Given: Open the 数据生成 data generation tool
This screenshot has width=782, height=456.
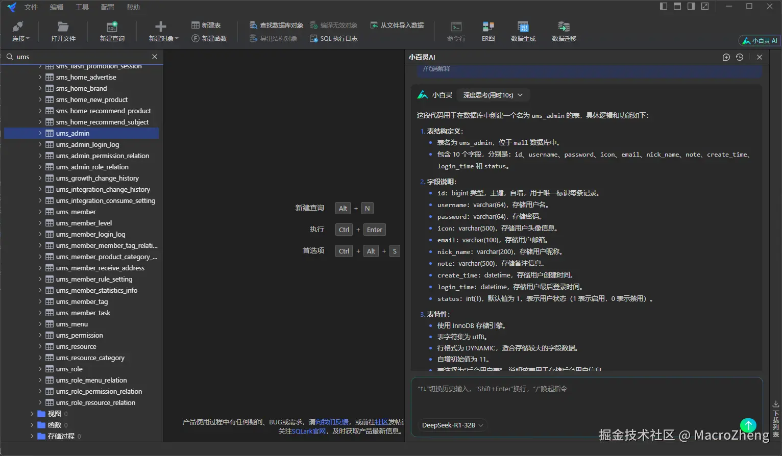Looking at the screenshot, I should pos(523,32).
